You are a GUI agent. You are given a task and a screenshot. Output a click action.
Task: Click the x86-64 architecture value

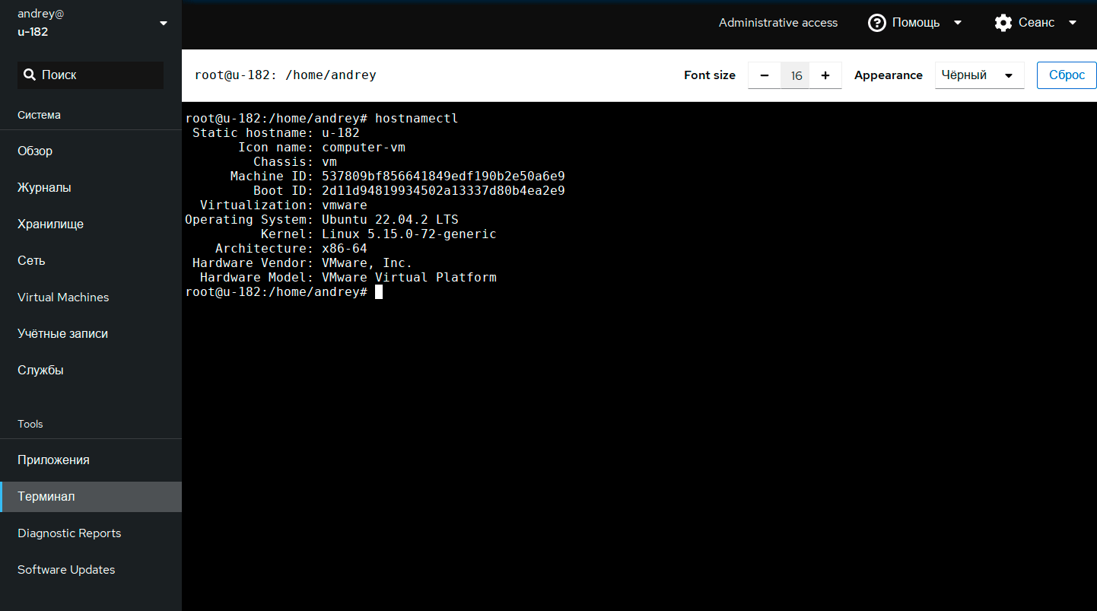345,249
